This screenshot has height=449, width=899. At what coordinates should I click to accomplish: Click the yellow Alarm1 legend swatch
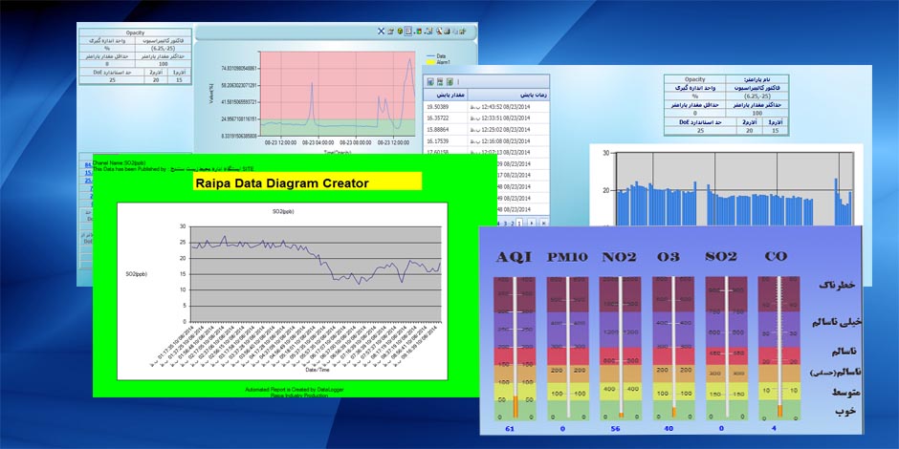coord(430,61)
